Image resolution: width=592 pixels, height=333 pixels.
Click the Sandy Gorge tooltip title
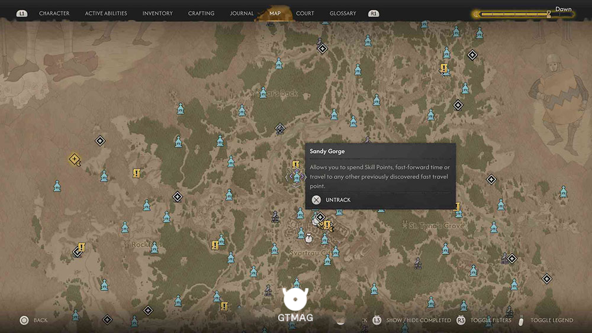tap(327, 151)
